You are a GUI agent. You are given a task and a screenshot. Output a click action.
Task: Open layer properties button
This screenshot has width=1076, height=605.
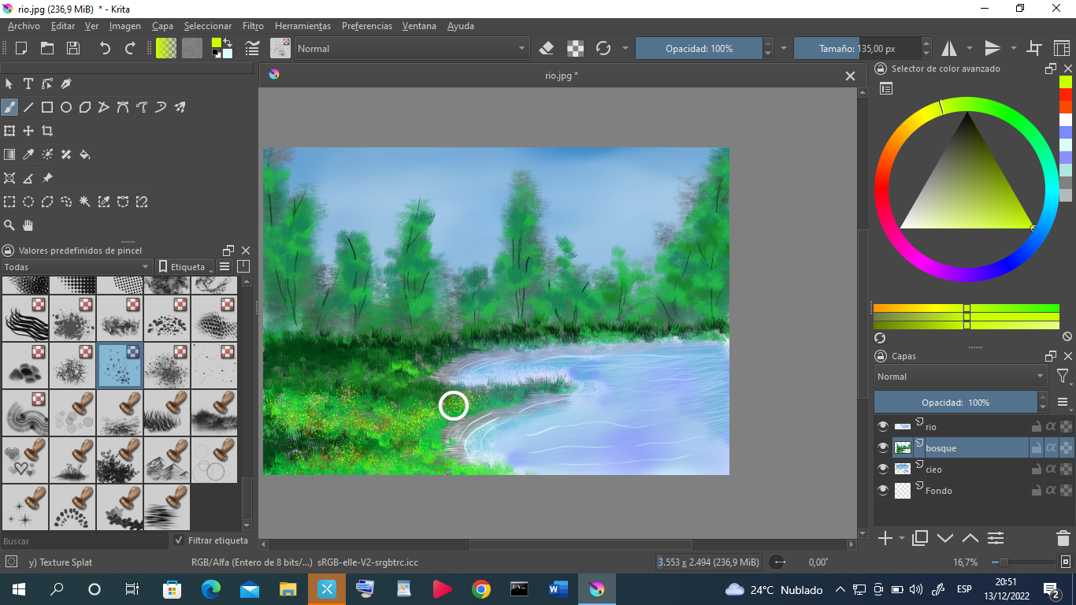pyautogui.click(x=996, y=539)
